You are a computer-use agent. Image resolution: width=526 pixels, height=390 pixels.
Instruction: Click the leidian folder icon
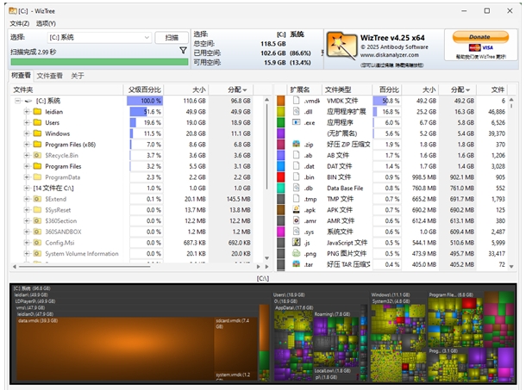[38, 112]
